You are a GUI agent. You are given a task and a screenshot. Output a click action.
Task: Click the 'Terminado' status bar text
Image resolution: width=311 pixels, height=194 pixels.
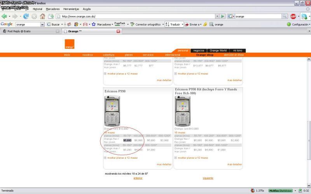(7, 191)
